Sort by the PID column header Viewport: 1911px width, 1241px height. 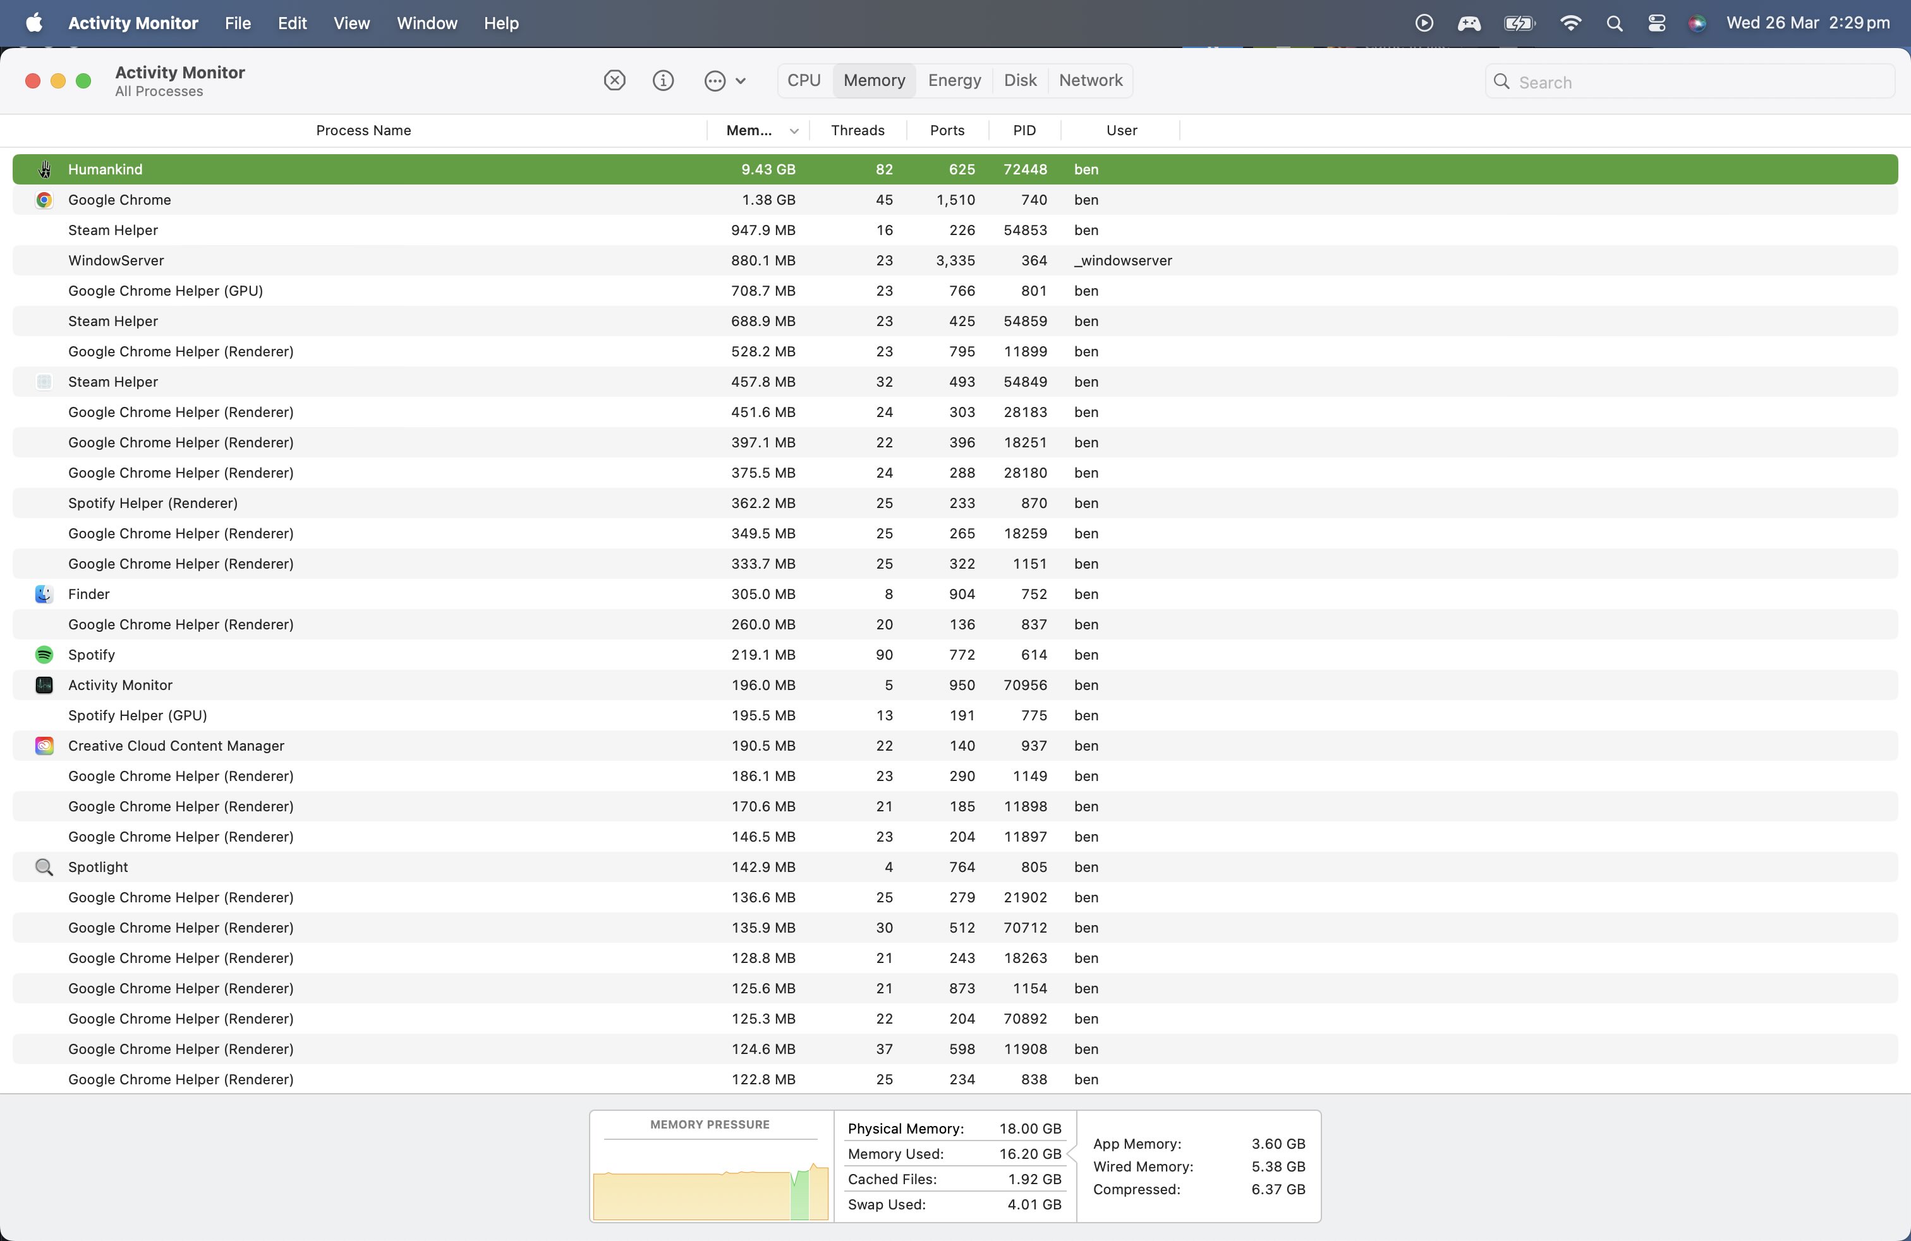tap(1024, 130)
